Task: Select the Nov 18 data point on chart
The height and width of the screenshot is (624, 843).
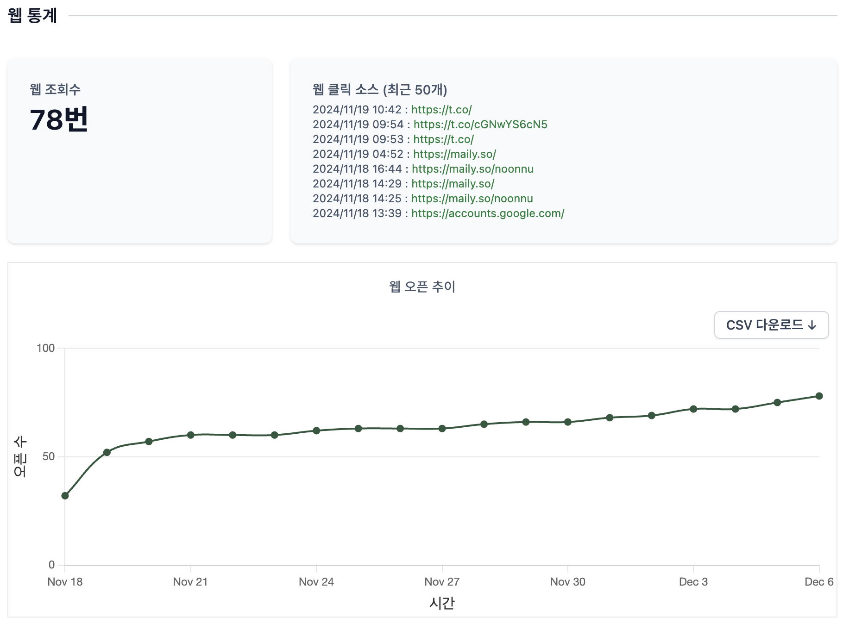Action: click(65, 496)
